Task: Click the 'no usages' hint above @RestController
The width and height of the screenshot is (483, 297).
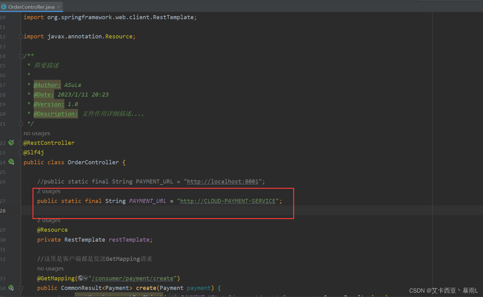Action: pyautogui.click(x=37, y=133)
